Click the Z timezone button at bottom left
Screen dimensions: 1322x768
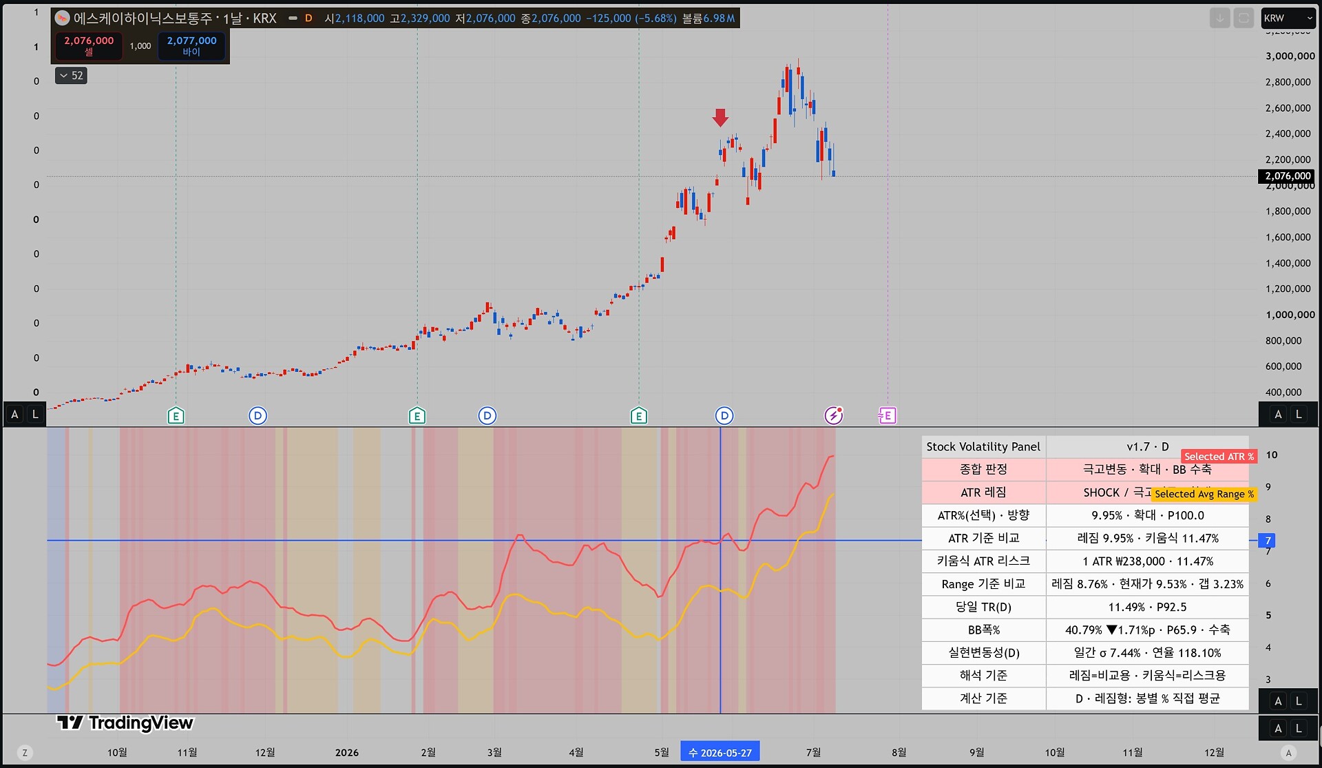pyautogui.click(x=25, y=753)
